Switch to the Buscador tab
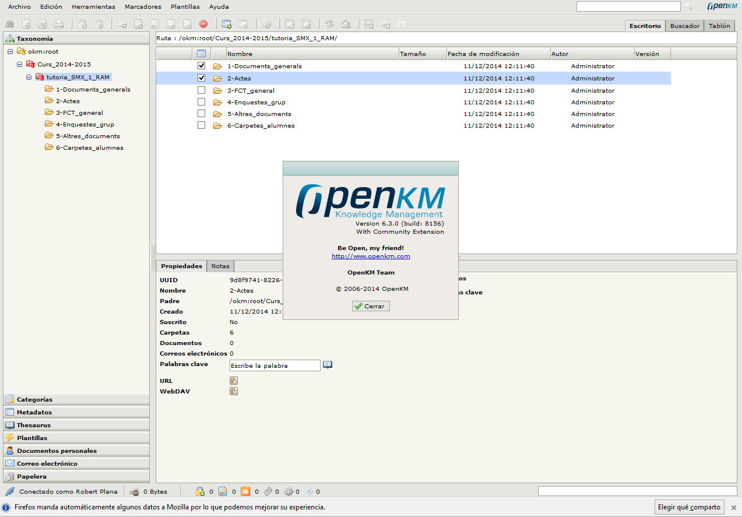The height and width of the screenshot is (517, 742). tap(684, 26)
